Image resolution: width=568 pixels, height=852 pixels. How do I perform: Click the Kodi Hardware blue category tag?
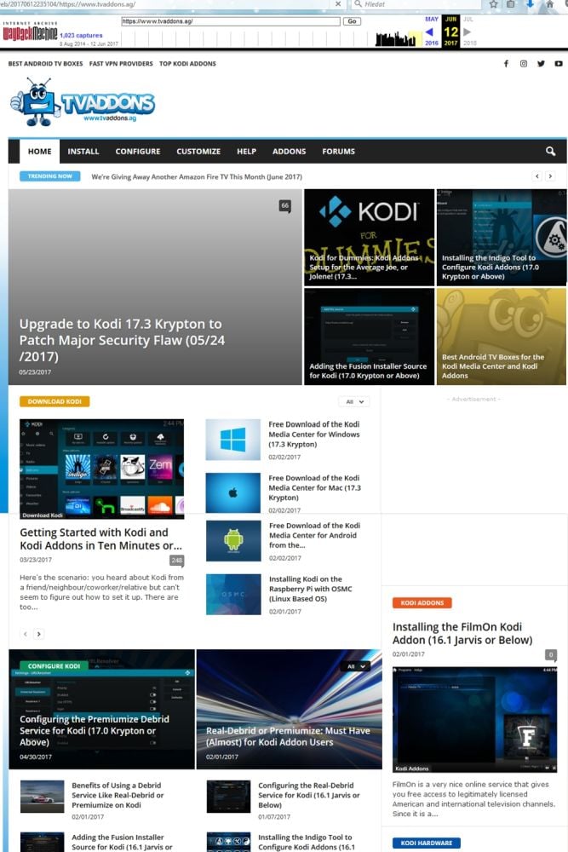[x=427, y=843]
